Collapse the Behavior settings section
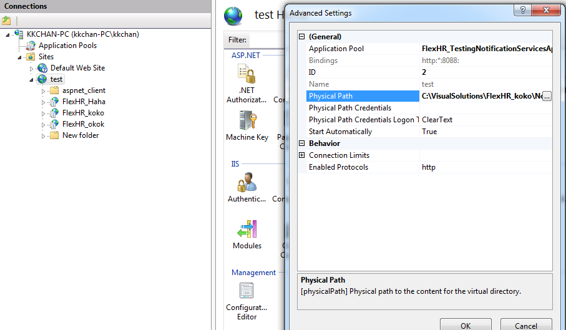Image resolution: width=566 pixels, height=330 pixels. tap(302, 143)
